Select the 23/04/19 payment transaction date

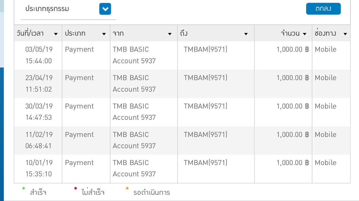(x=39, y=78)
